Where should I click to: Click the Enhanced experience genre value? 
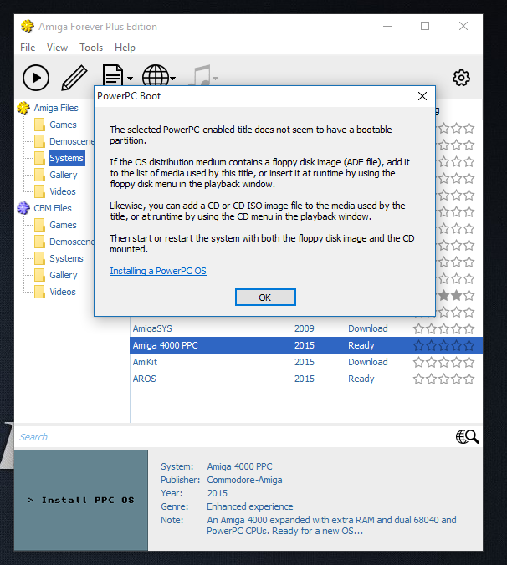coord(250,506)
